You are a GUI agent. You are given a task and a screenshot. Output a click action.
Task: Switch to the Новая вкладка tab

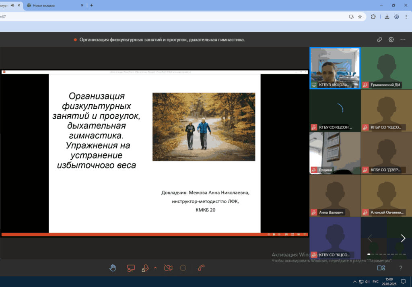coord(55,6)
